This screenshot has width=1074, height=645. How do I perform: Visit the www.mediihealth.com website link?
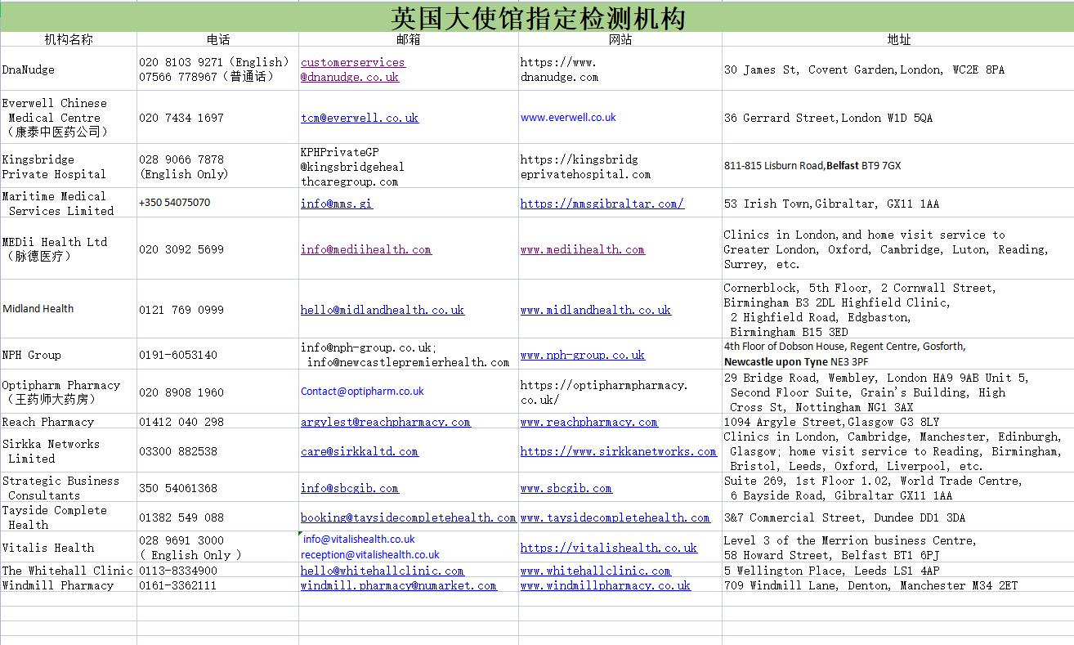click(x=583, y=249)
